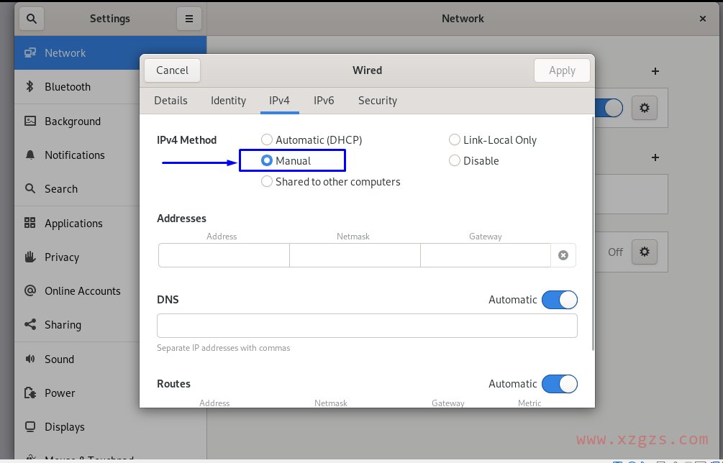723x463 pixels.
Task: Click the DNS servers input field
Action: (x=367, y=325)
